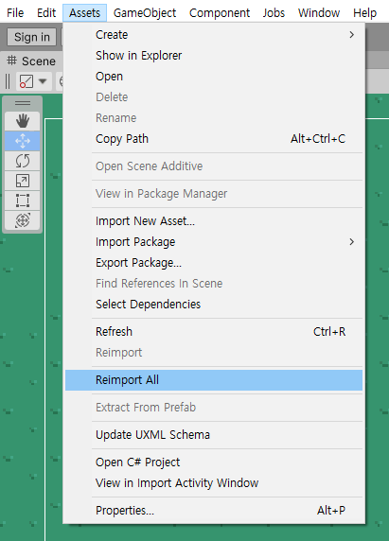Choose Export Package...
The width and height of the screenshot is (389, 541).
pyautogui.click(x=214, y=263)
